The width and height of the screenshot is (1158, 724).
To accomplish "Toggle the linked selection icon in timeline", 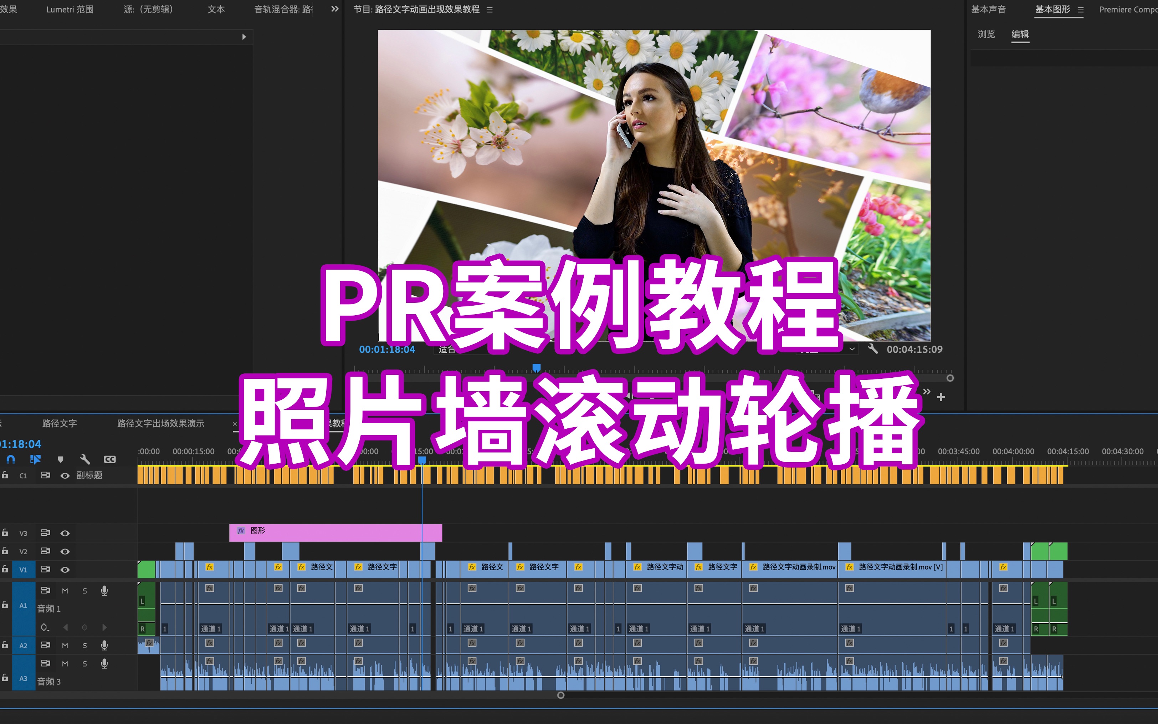I will click(35, 459).
